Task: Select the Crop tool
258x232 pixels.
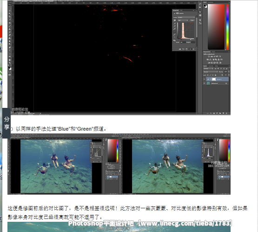Action: pos(10,16)
